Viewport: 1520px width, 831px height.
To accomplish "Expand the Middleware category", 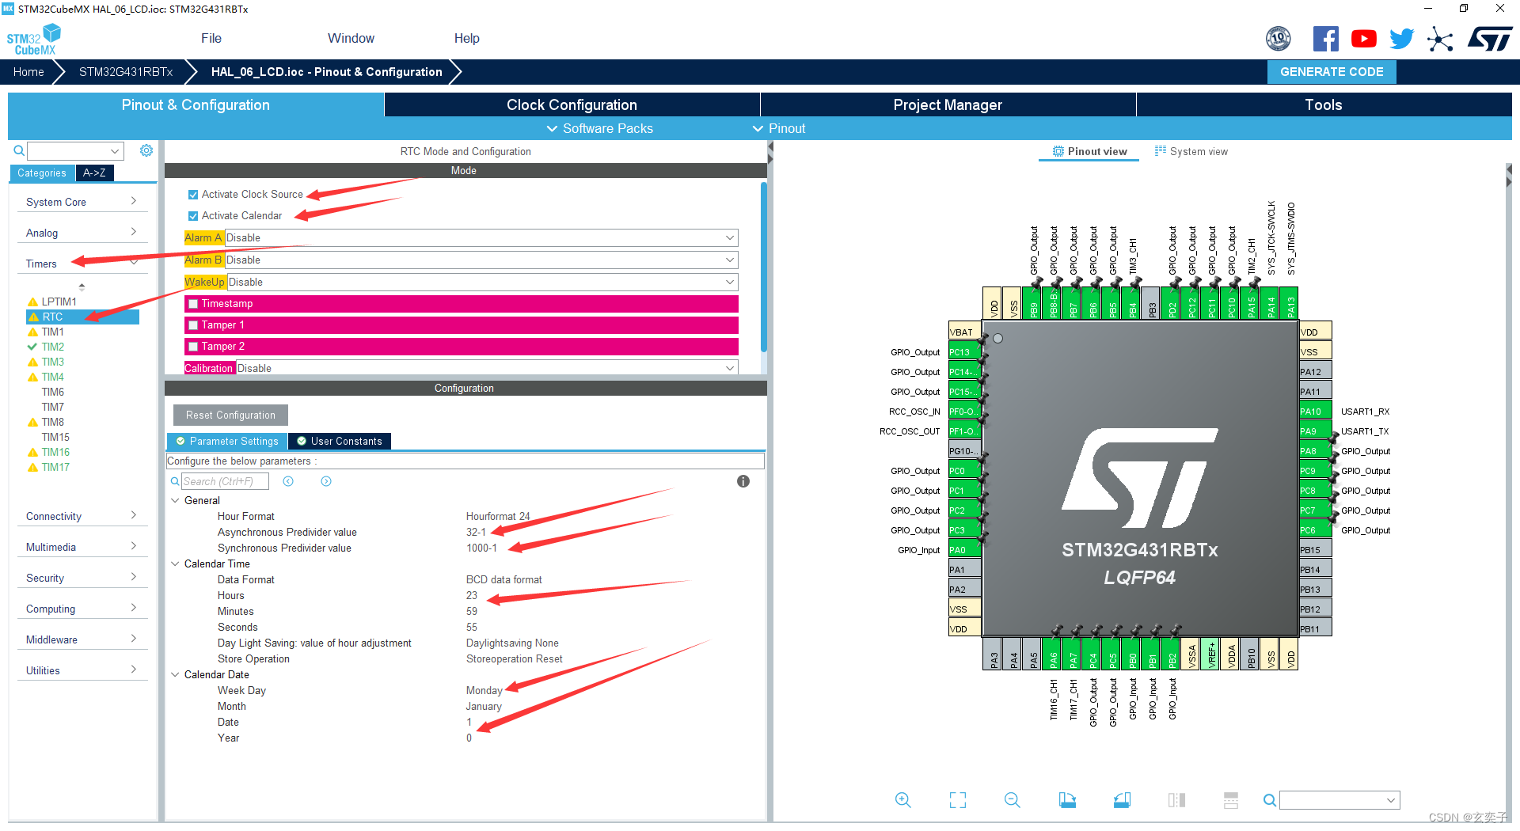I will click(x=82, y=639).
